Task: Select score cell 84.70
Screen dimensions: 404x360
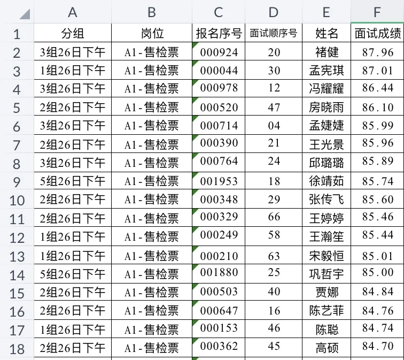Action: pyautogui.click(x=377, y=348)
